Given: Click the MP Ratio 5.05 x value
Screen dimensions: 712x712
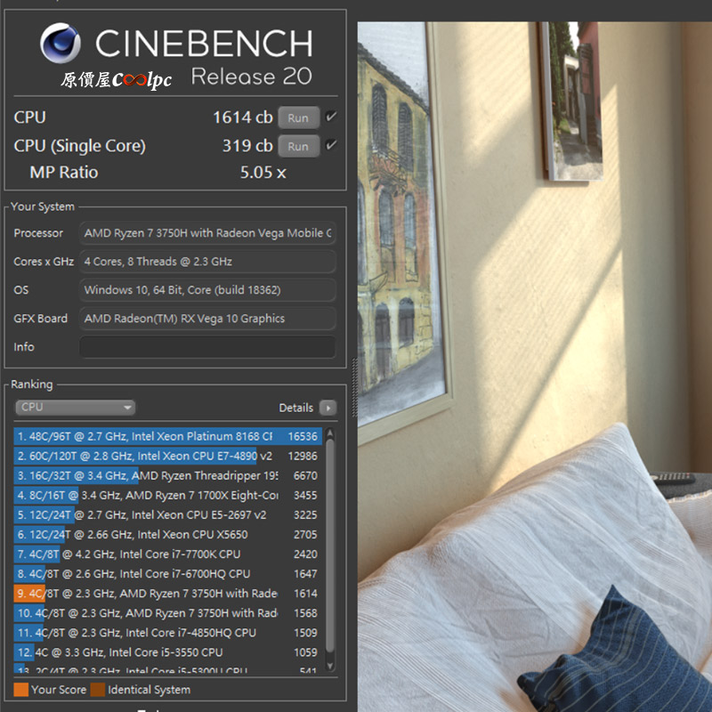Looking at the screenshot, I should coord(263,173).
